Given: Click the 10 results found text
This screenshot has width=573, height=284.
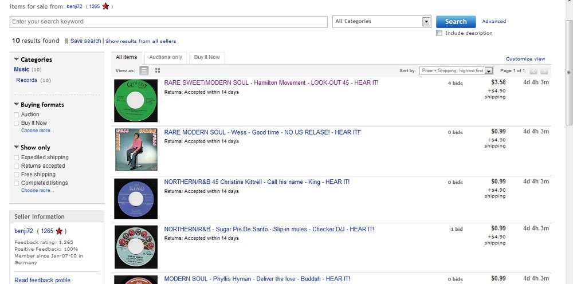Looking at the screenshot, I should [x=36, y=41].
